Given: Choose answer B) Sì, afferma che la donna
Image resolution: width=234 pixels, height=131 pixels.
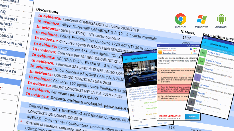Looking at the screenshot, I should (x=176, y=79).
